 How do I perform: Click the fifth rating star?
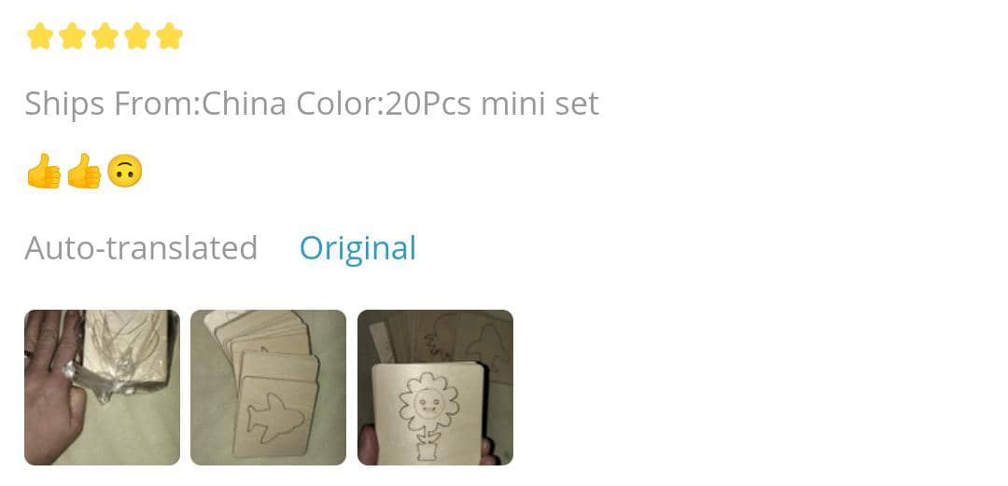pos(169,36)
